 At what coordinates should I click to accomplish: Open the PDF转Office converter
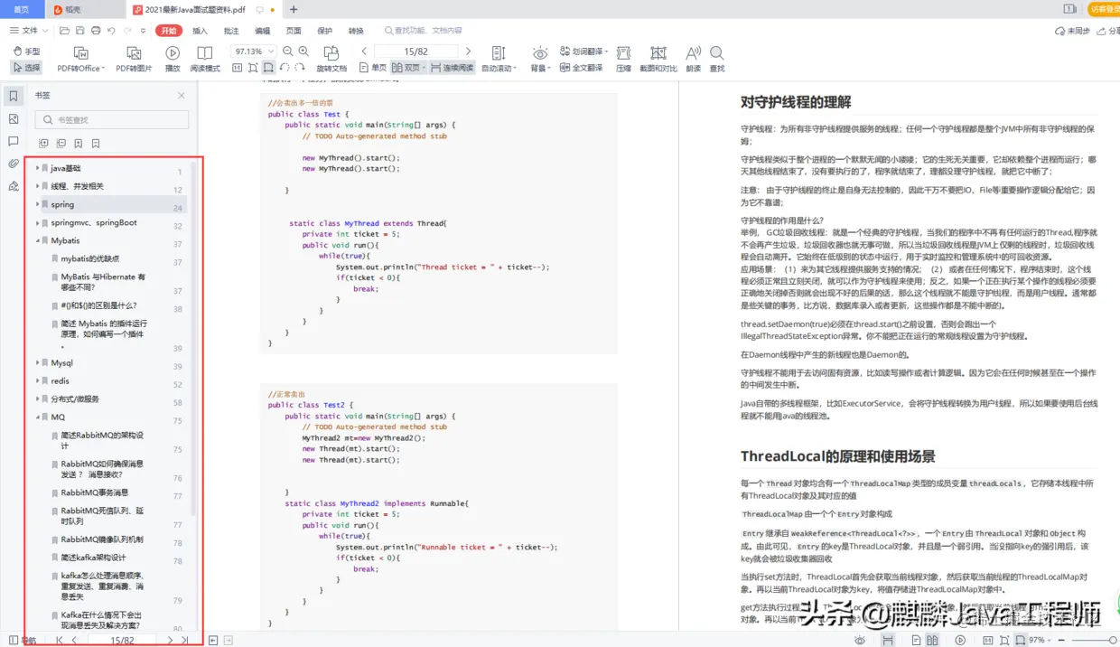click(x=80, y=60)
